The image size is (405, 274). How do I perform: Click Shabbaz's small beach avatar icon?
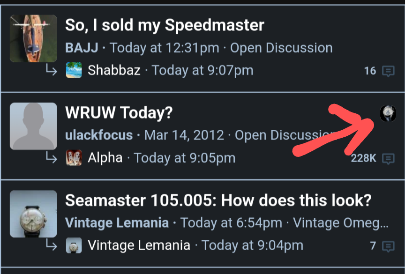[x=74, y=71]
